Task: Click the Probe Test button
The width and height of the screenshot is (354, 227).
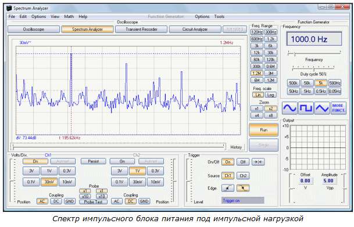Action: click(x=93, y=202)
